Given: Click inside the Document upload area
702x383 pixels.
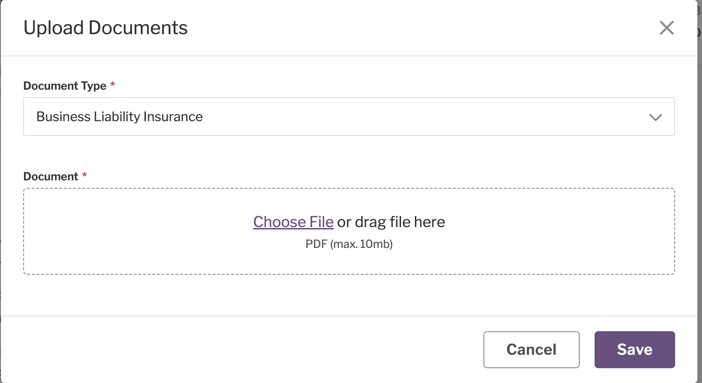Looking at the screenshot, I should point(349,231).
